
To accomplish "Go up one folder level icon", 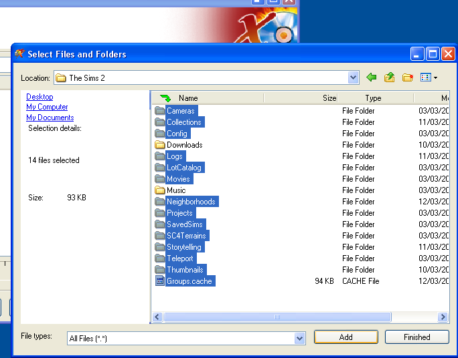I will (x=389, y=77).
